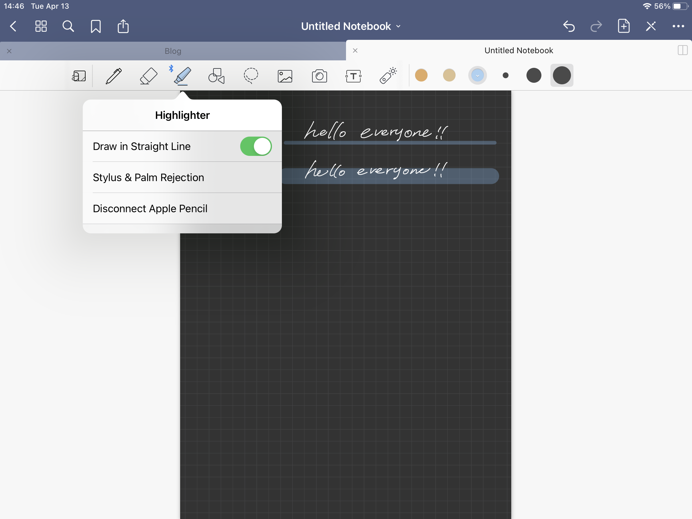Toggle read-only mode pencil icon

(651, 26)
